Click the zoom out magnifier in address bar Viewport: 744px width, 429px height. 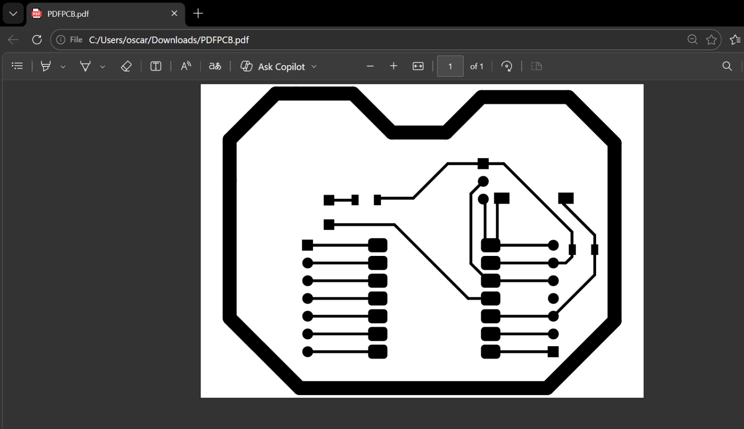pyautogui.click(x=692, y=40)
